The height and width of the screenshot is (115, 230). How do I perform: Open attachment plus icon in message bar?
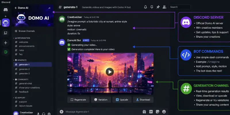tap(62, 112)
